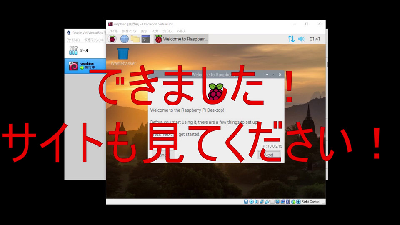Open 仮想マシン menu in raspbian VM window
Viewport: 400px width, 225px height.
tap(129, 31)
